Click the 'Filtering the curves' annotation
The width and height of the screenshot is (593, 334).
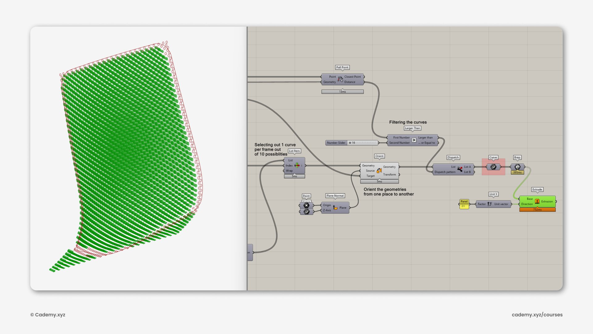pos(408,122)
